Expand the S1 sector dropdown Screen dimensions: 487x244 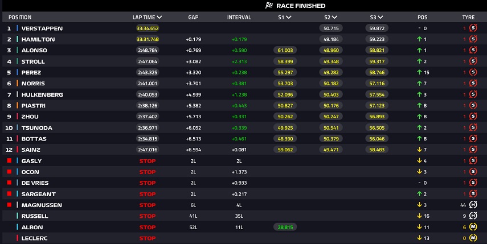pos(289,17)
